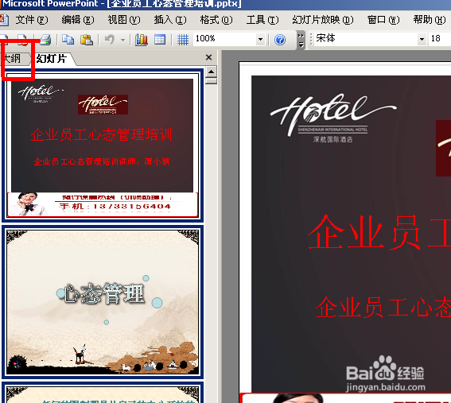Open the 幻灯片放映(D) menu
Screen dimensions: 451x403
pos(323,20)
